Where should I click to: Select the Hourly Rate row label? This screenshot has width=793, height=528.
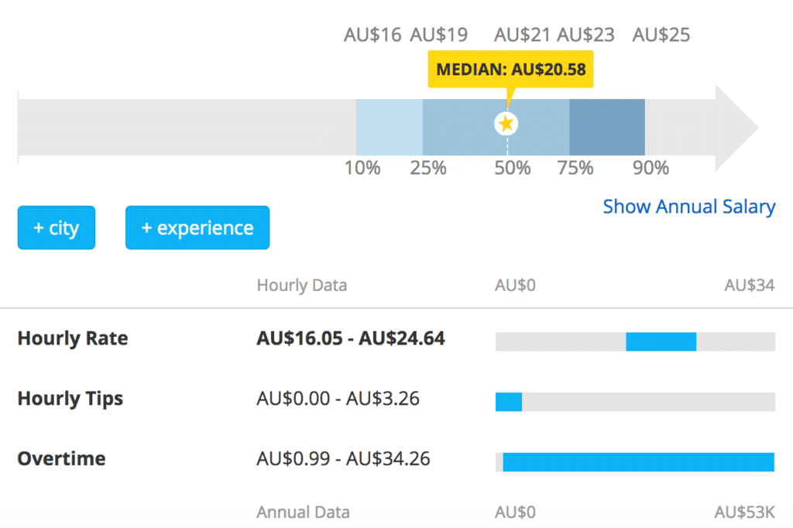point(73,338)
